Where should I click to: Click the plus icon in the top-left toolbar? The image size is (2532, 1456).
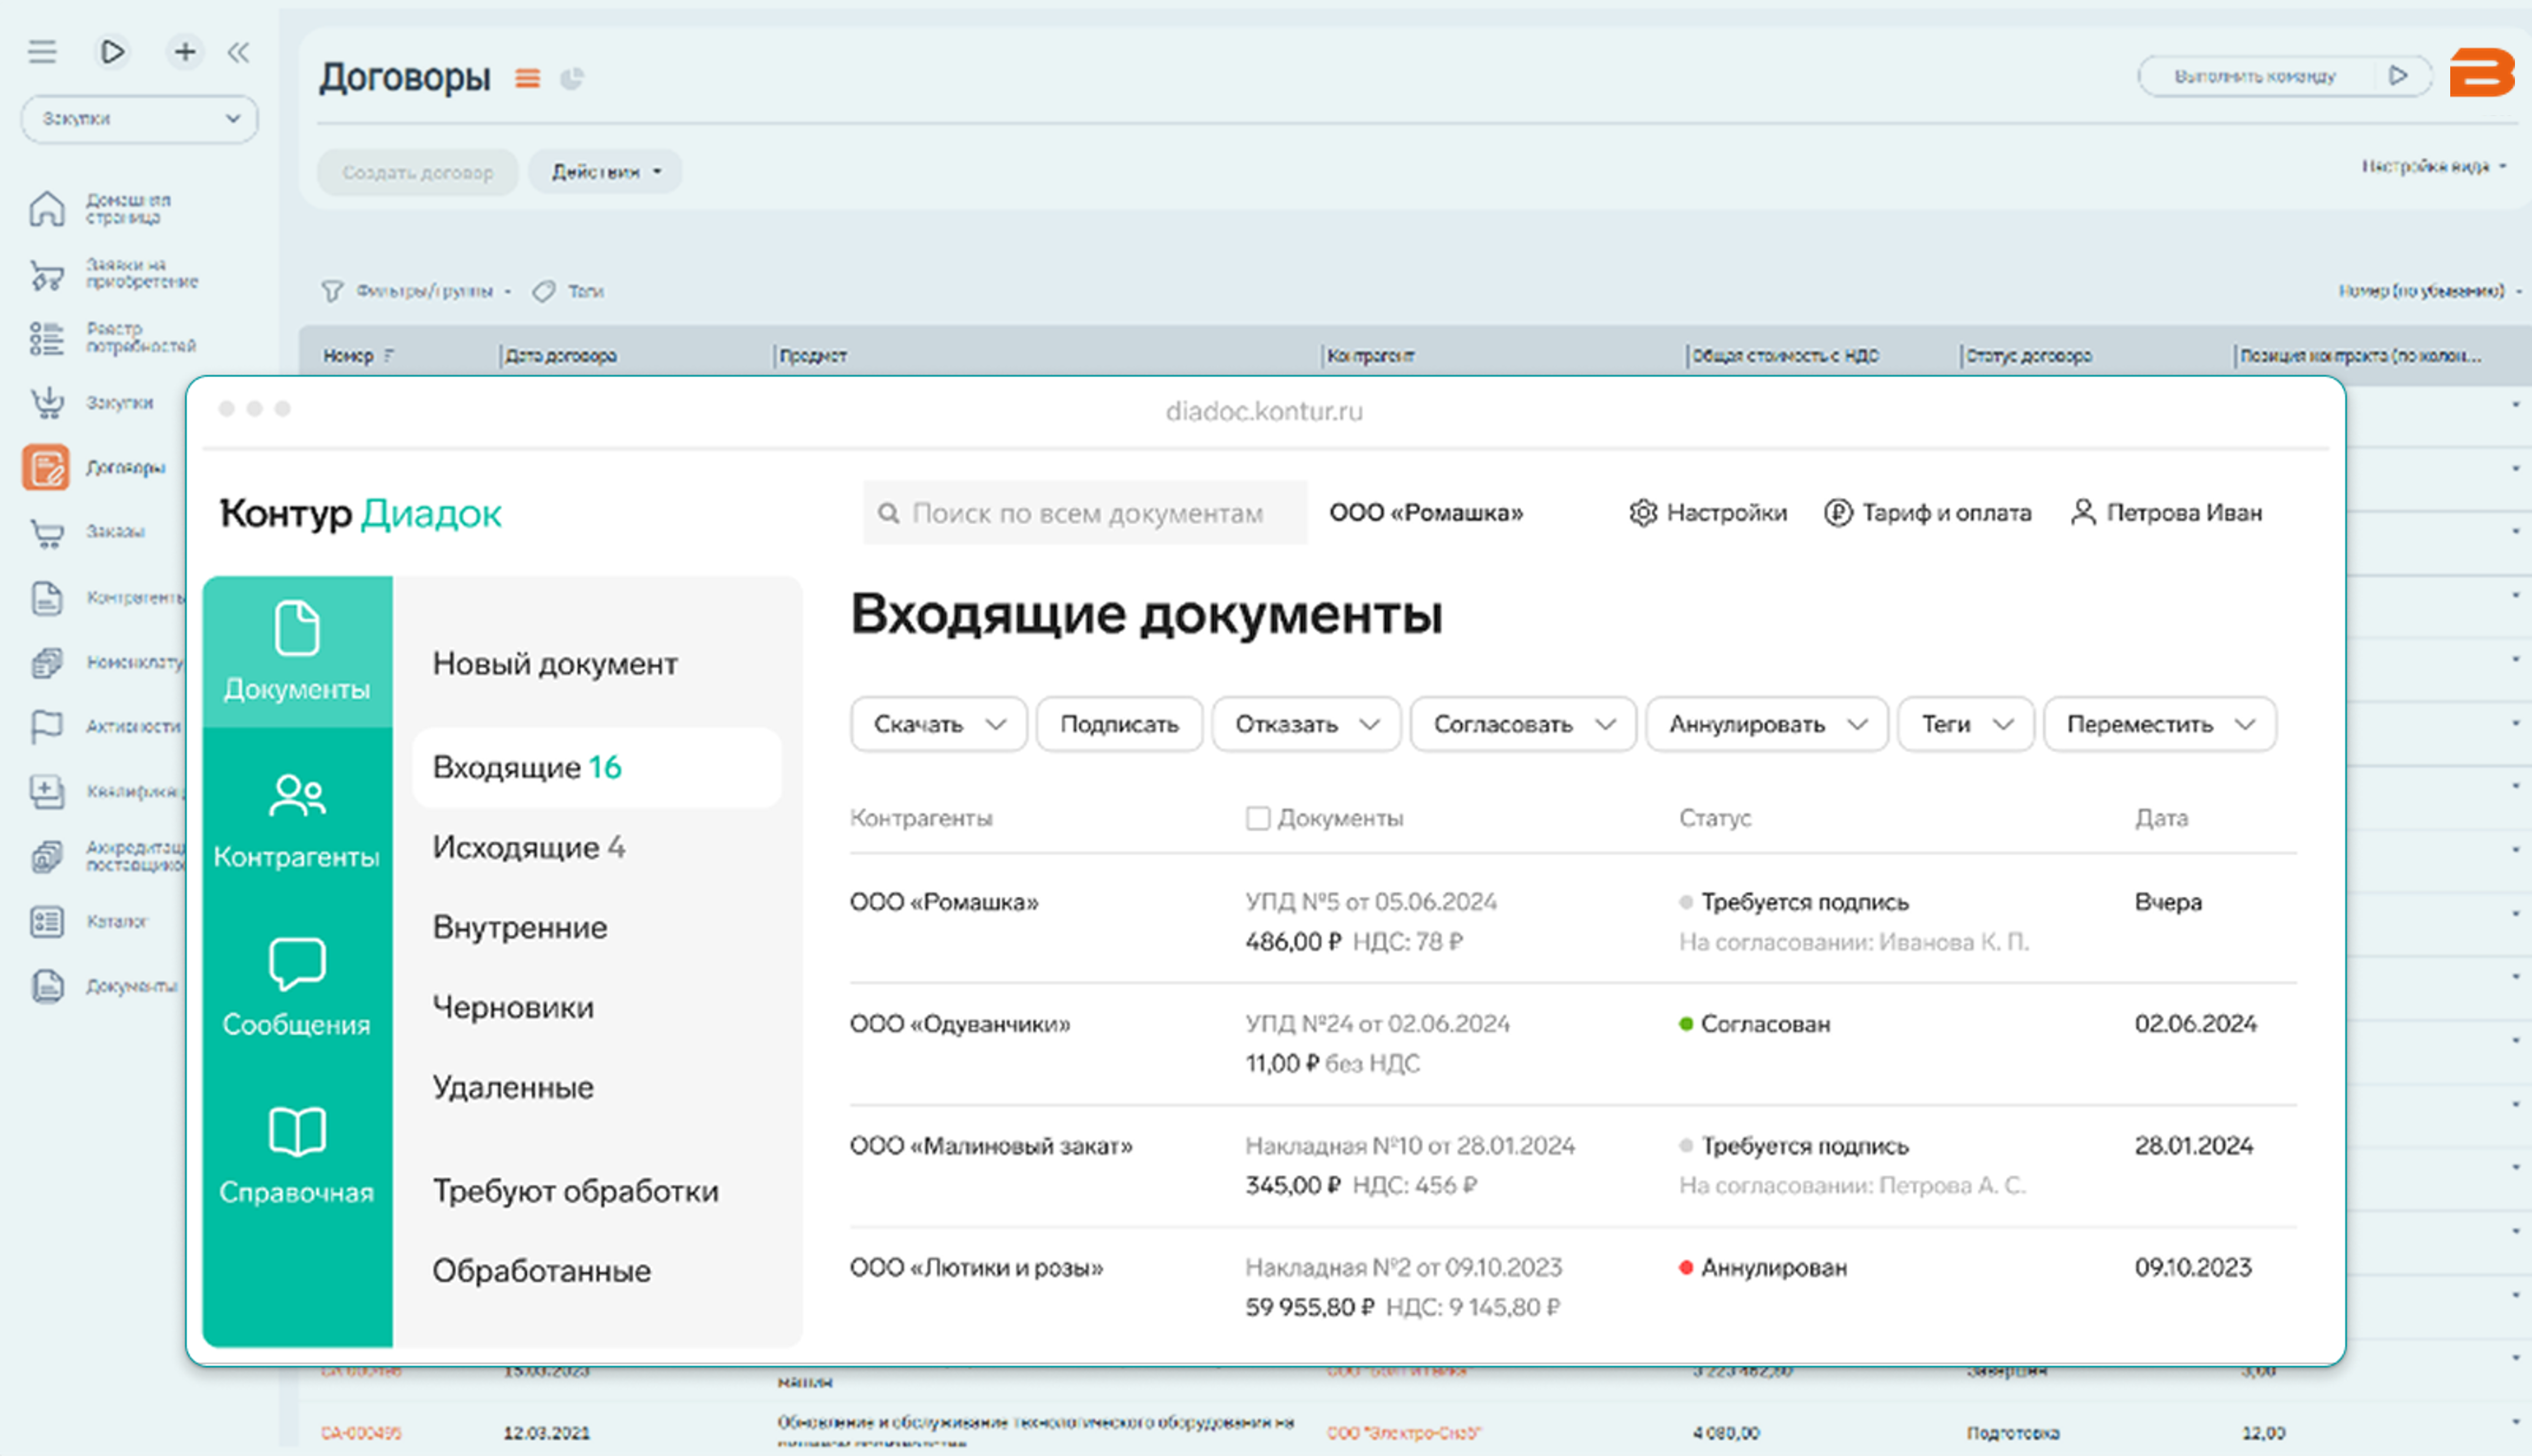pos(185,51)
